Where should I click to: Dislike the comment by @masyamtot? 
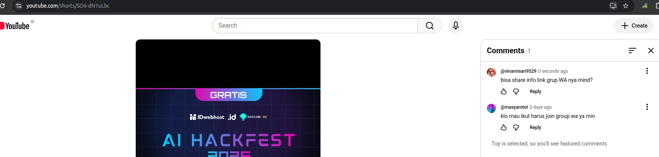516,128
